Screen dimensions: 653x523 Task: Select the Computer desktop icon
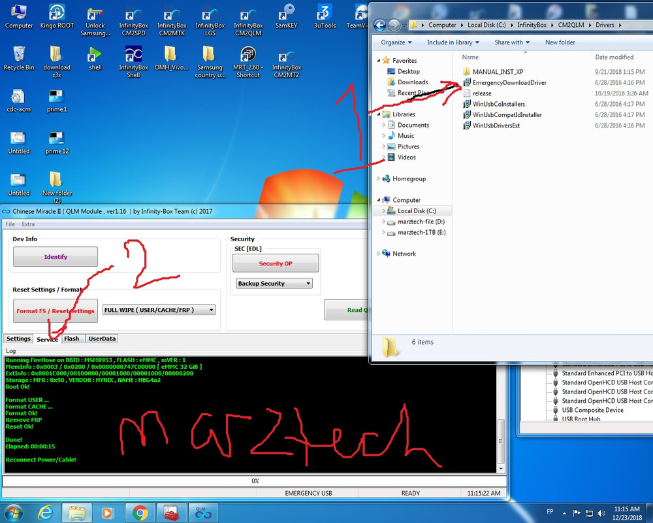[x=19, y=17]
